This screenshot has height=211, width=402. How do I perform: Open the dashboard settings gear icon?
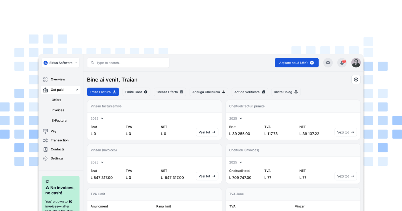pos(356,80)
